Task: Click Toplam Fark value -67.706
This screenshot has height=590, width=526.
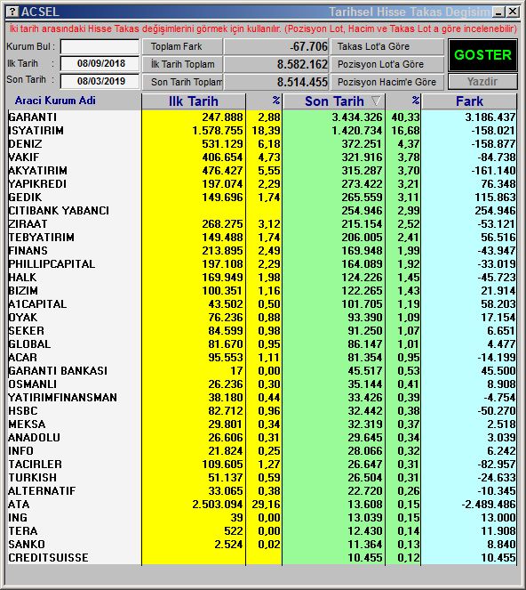Action: pyautogui.click(x=308, y=46)
